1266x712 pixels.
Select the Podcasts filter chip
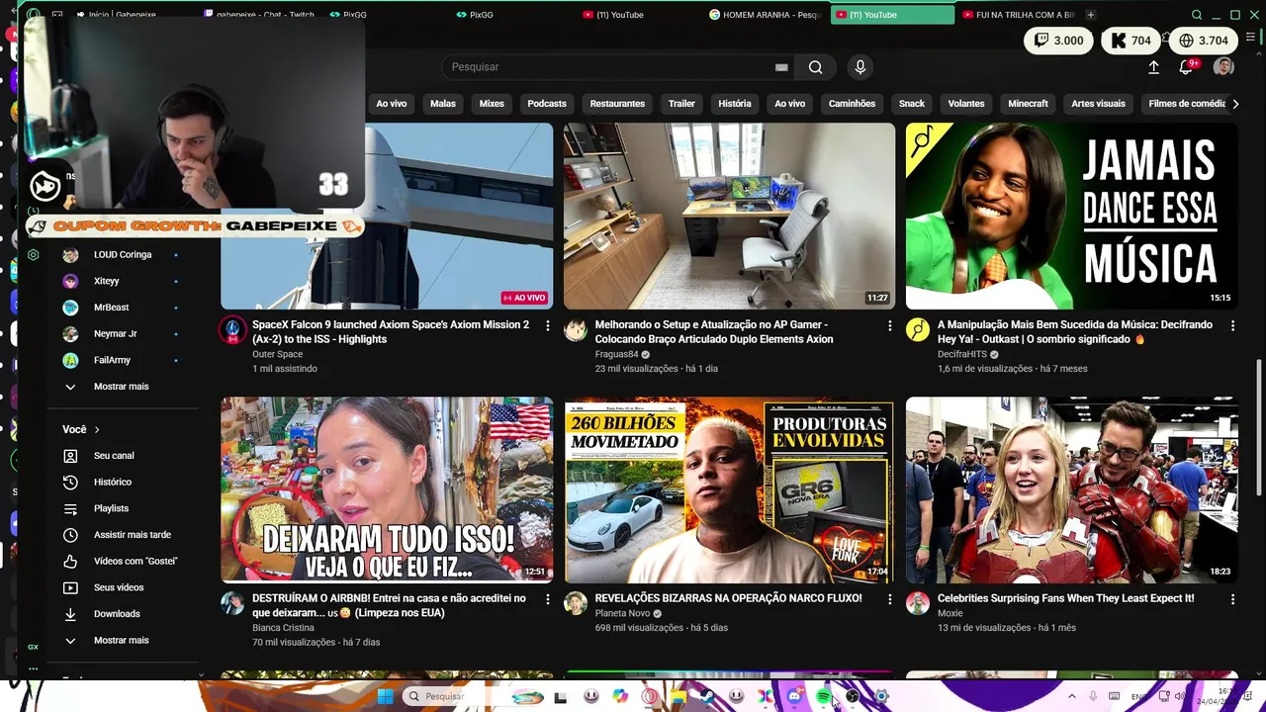[547, 104]
